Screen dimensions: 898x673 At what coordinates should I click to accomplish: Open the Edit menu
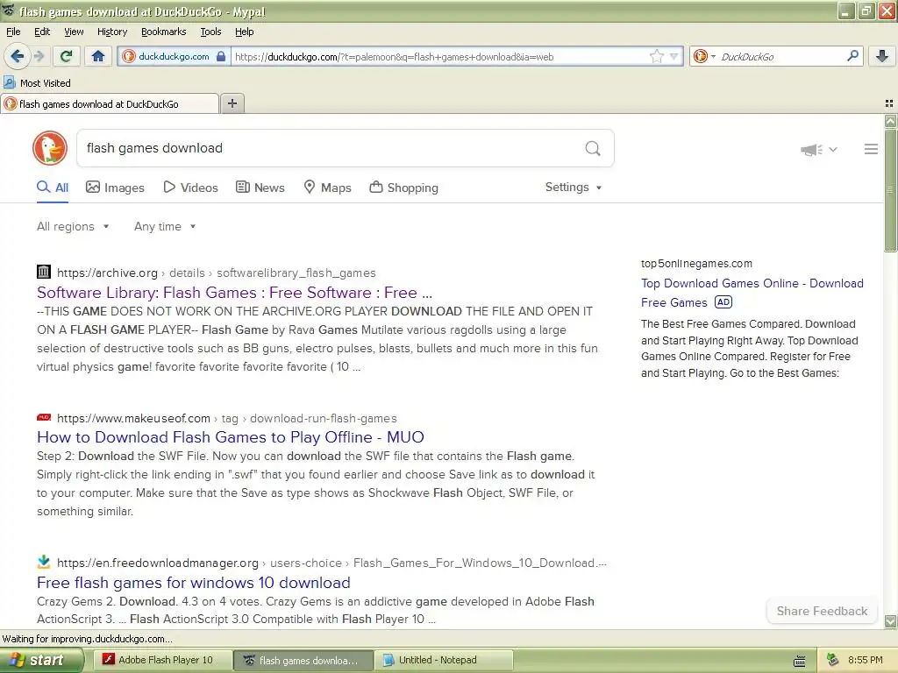[x=42, y=32]
